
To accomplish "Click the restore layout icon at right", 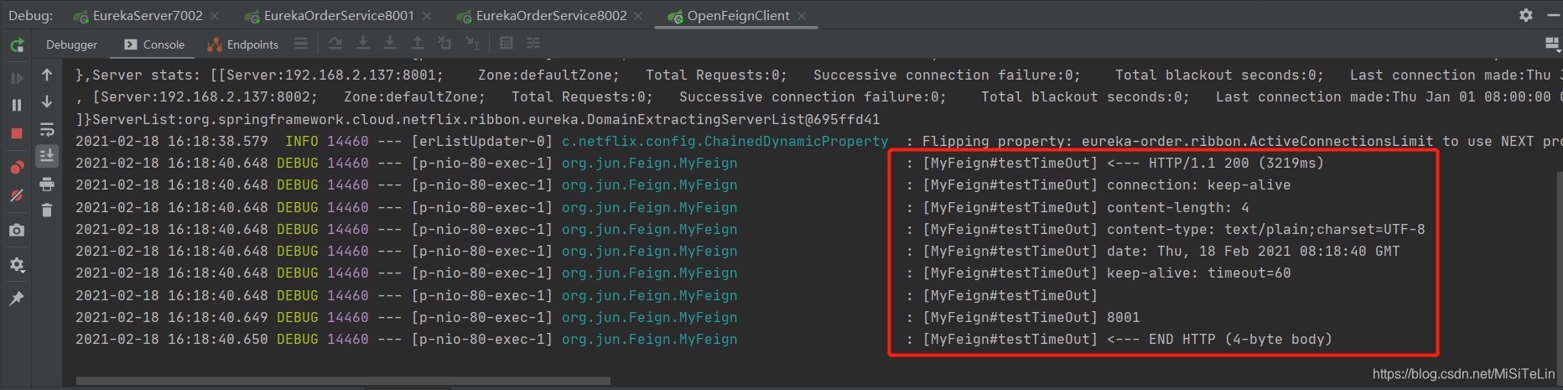I will (x=1551, y=44).
